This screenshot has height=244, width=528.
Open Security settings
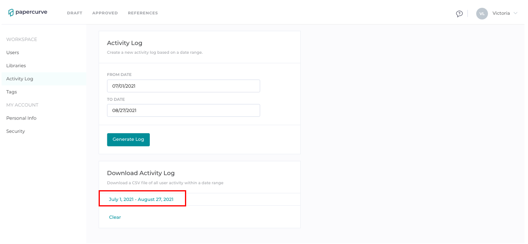15,131
